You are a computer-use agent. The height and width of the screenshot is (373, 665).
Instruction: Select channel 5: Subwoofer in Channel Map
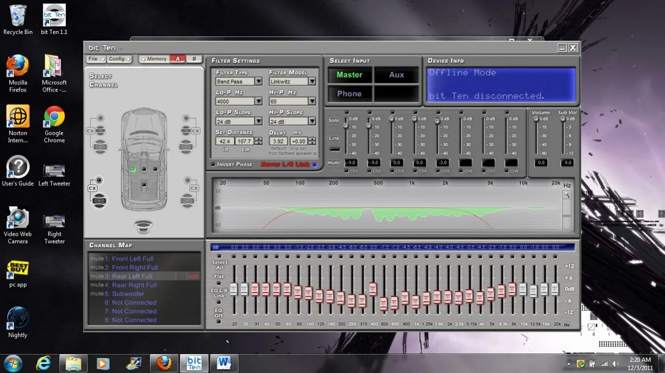pos(124,294)
